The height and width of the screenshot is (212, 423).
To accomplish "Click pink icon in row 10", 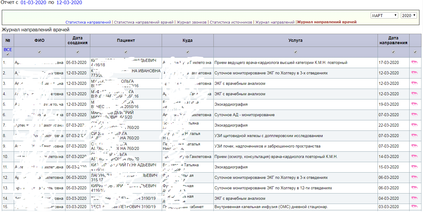I will pyautogui.click(x=414, y=157).
